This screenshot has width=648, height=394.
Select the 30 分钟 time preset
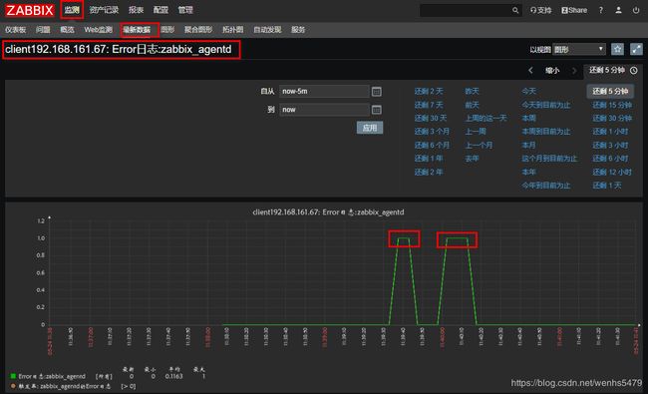612,119
